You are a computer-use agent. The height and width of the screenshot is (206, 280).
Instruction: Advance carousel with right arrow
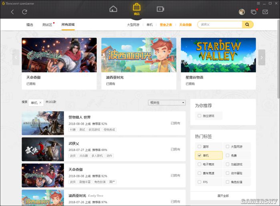[262, 57]
